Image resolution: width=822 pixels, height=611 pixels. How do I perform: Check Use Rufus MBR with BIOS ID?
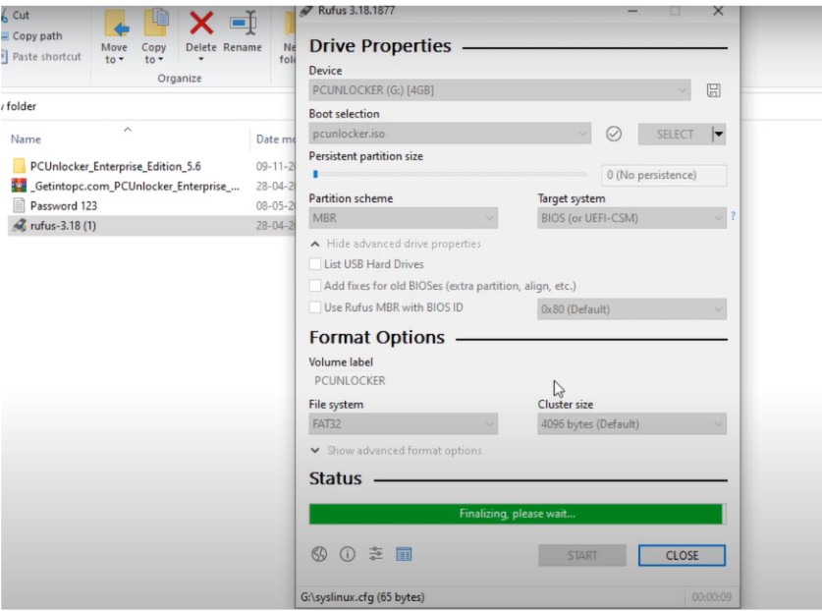315,307
